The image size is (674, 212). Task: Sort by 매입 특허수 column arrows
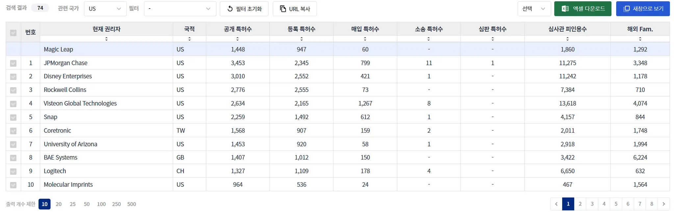(x=365, y=39)
